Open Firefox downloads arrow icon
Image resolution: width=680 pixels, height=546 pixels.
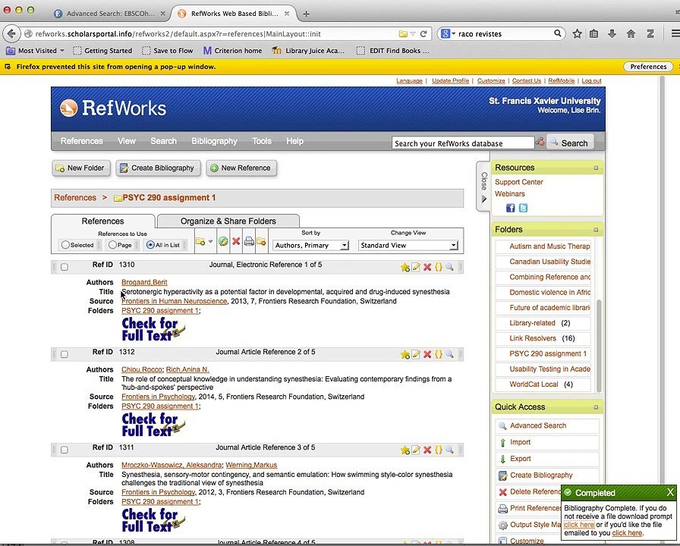tap(612, 34)
